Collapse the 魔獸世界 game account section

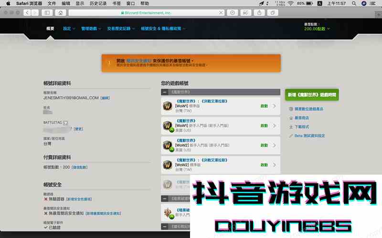point(165,92)
